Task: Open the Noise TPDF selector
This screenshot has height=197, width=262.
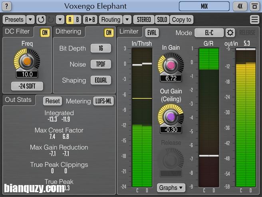Action: (x=101, y=64)
